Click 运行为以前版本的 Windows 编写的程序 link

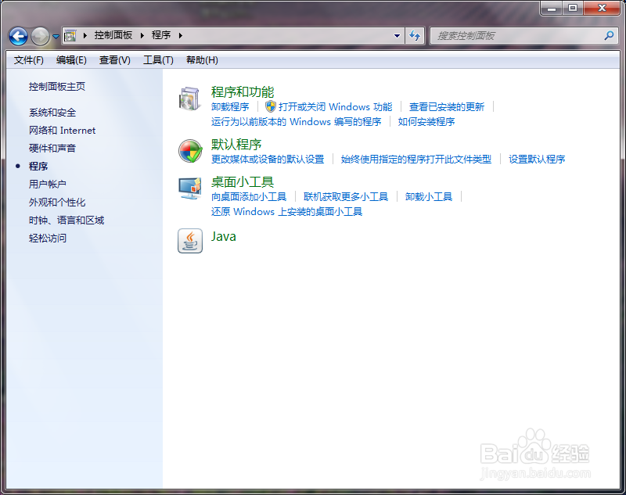[x=297, y=122]
